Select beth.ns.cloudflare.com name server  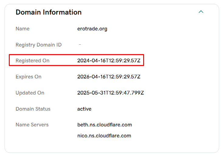click(105, 125)
